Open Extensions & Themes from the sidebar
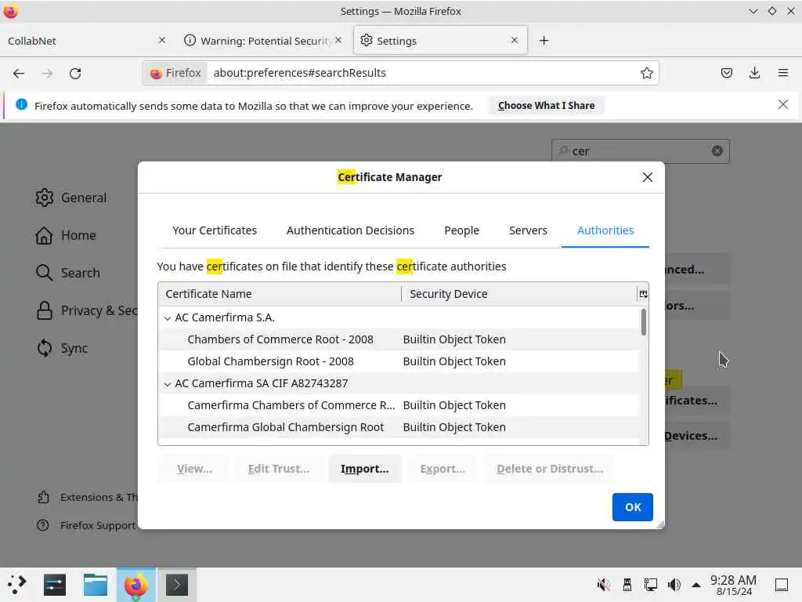 coord(87,497)
